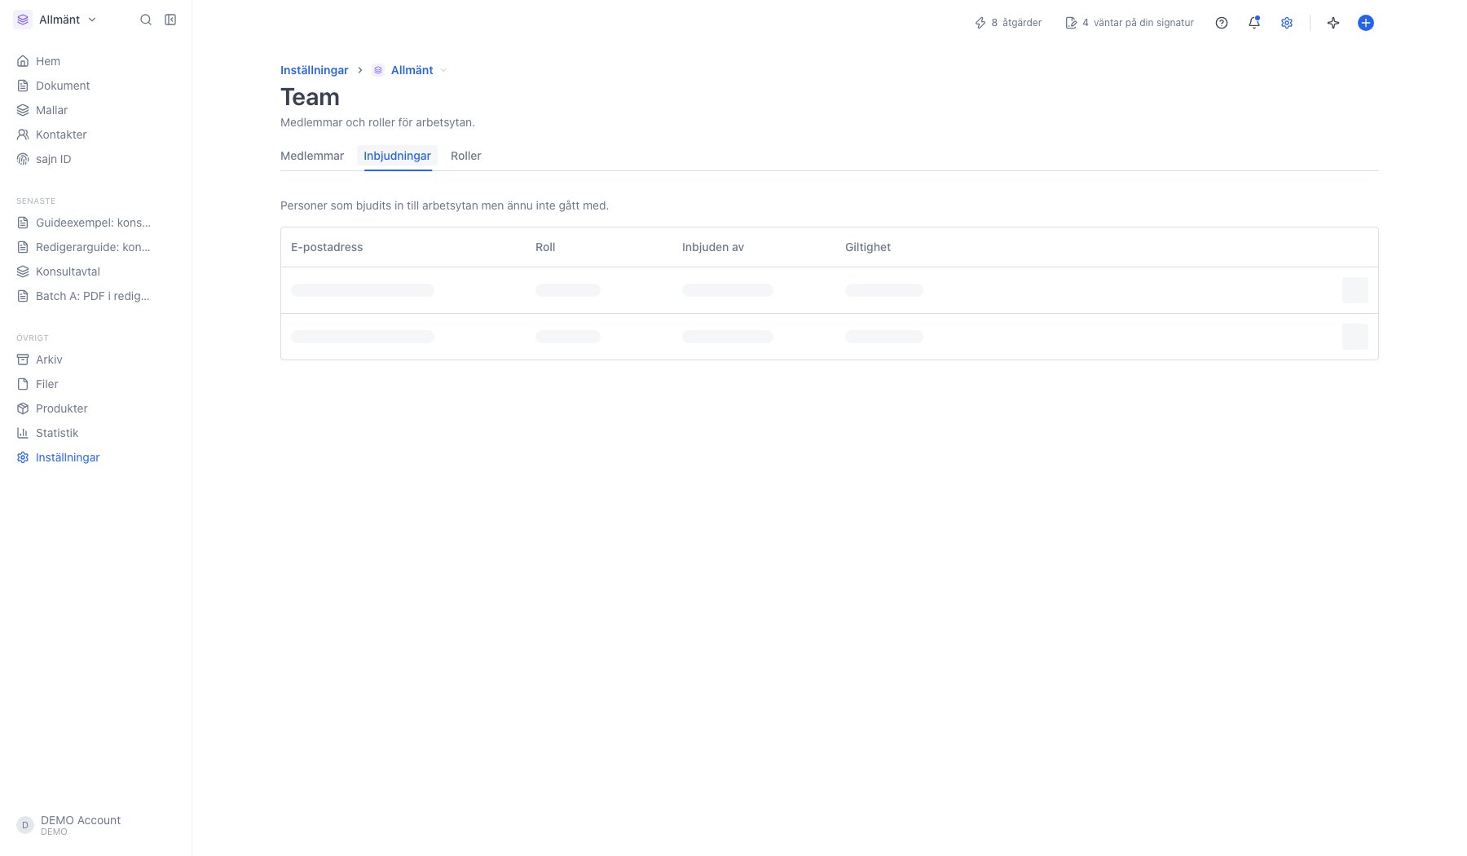Click the Kontakter people icon
1467x856 pixels.
pos(23,135)
